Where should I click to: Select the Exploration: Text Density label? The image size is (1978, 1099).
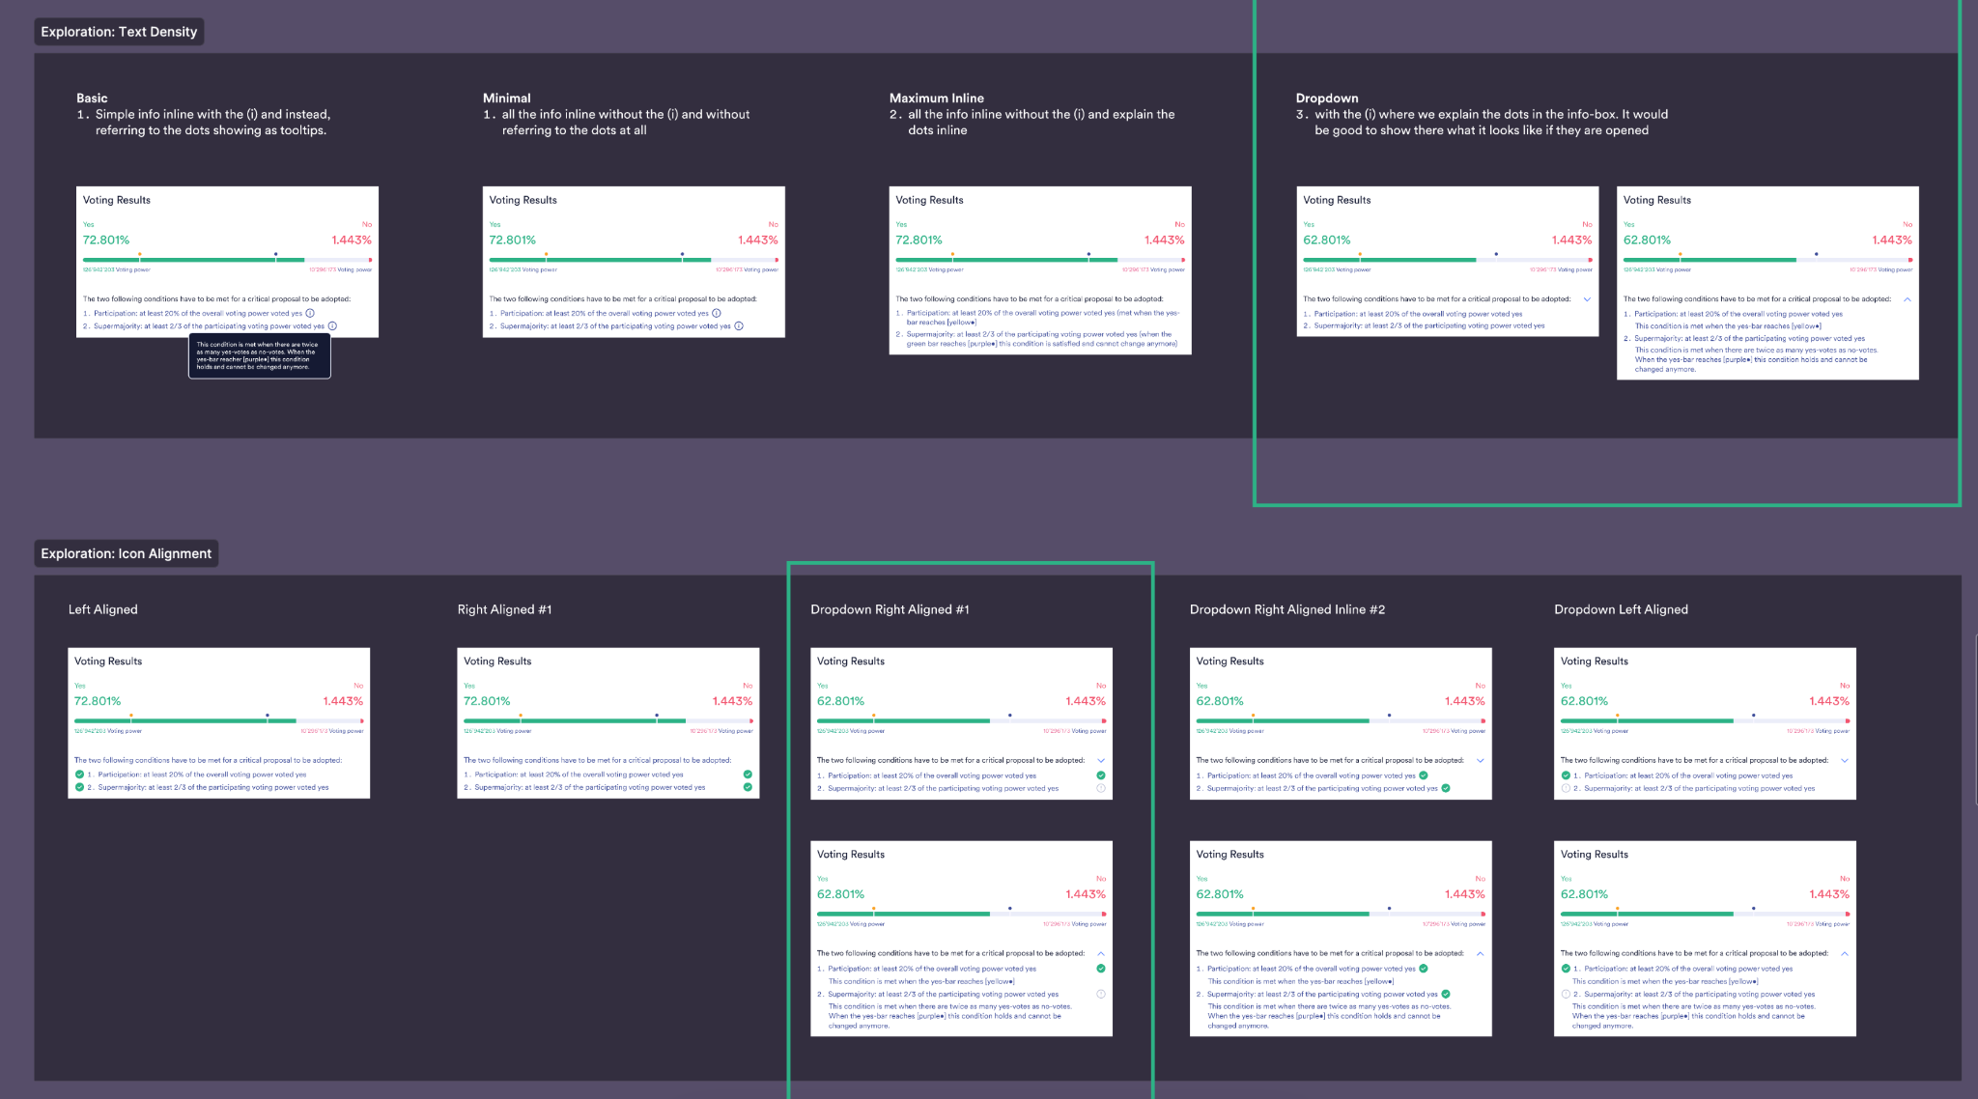pyautogui.click(x=119, y=32)
